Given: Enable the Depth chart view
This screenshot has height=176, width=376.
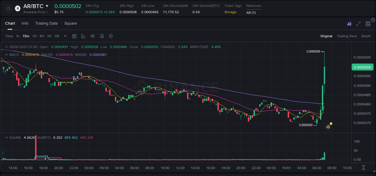Looking at the screenshot, I should [x=366, y=36].
